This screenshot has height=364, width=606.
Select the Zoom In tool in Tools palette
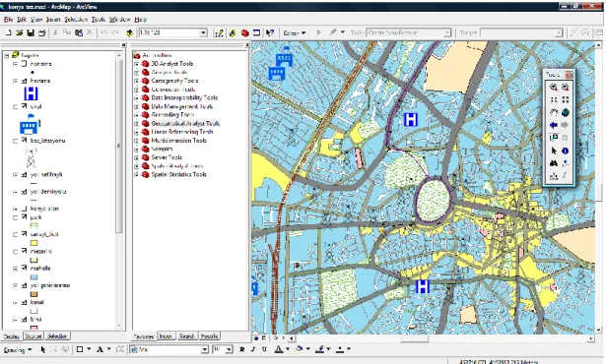[x=554, y=88]
